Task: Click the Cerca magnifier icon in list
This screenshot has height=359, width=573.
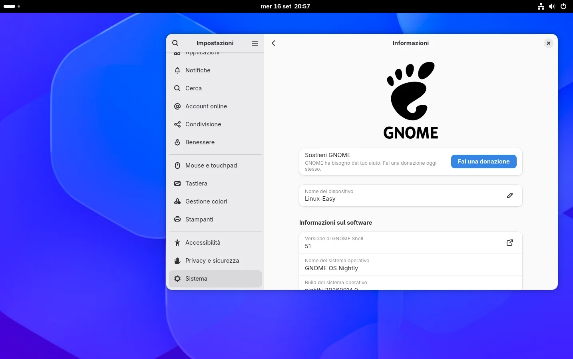Action: tap(177, 88)
